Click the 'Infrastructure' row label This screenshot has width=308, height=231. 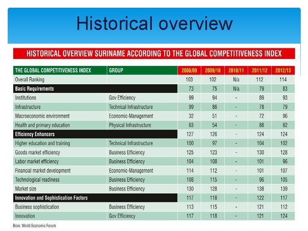pos(28,107)
